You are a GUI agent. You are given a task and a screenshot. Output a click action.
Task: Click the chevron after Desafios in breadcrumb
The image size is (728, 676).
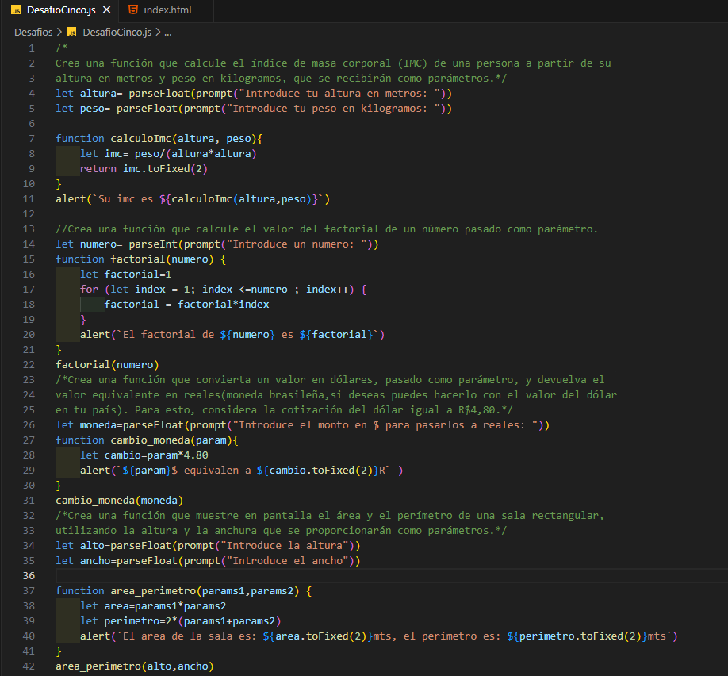[x=59, y=32]
